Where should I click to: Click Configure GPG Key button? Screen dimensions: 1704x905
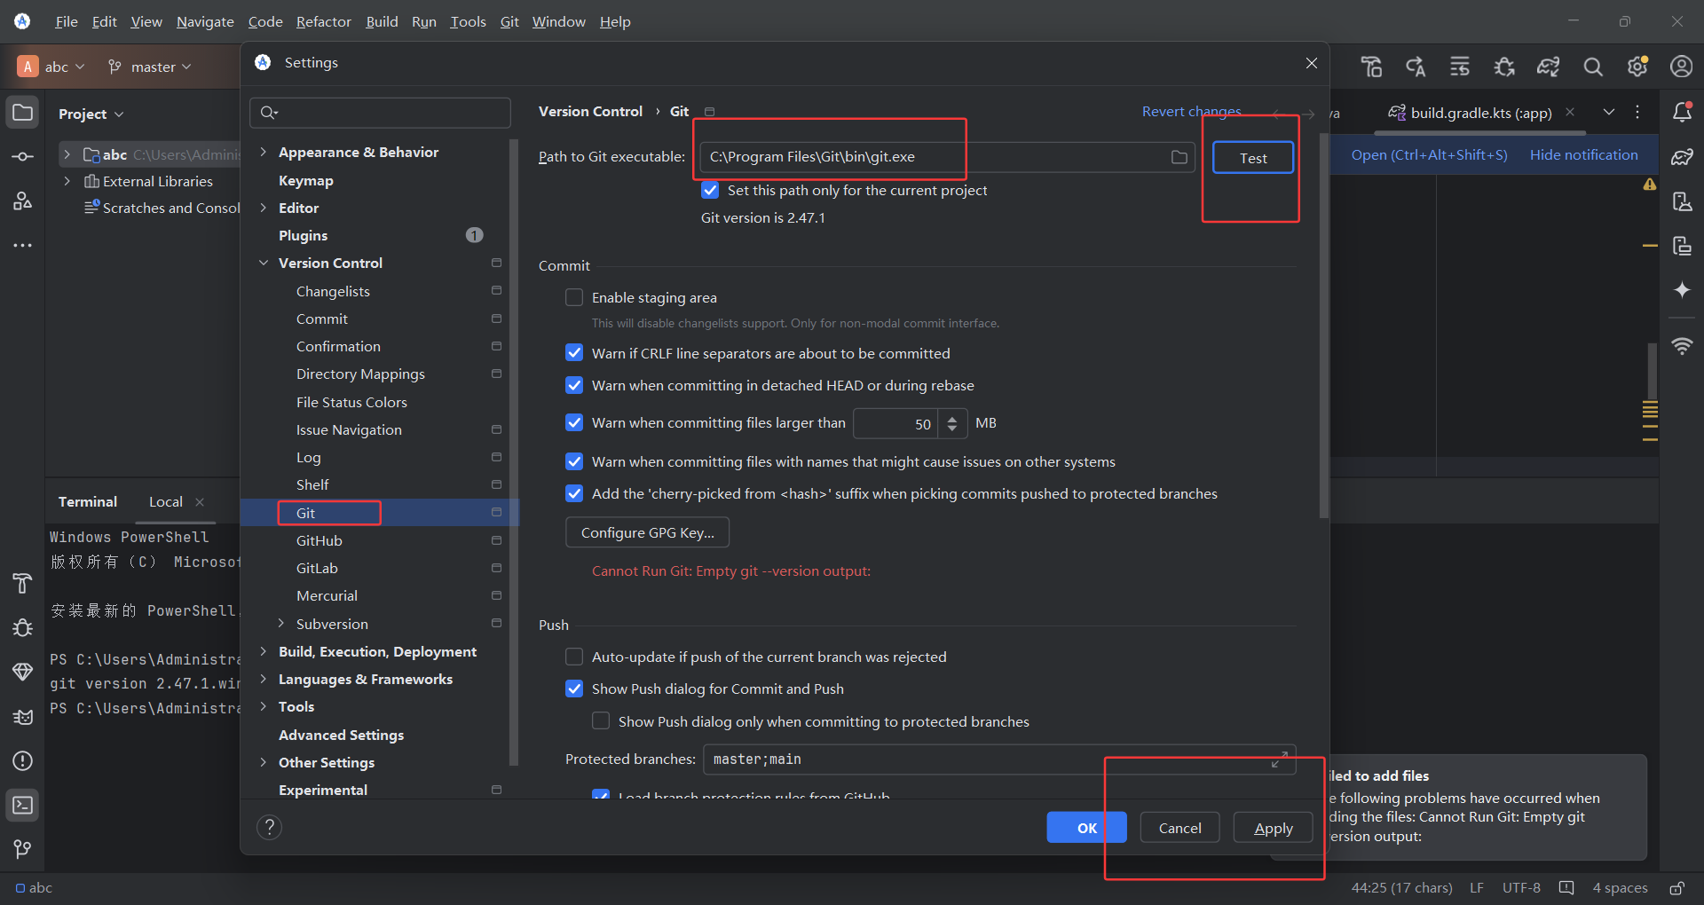[x=647, y=532]
